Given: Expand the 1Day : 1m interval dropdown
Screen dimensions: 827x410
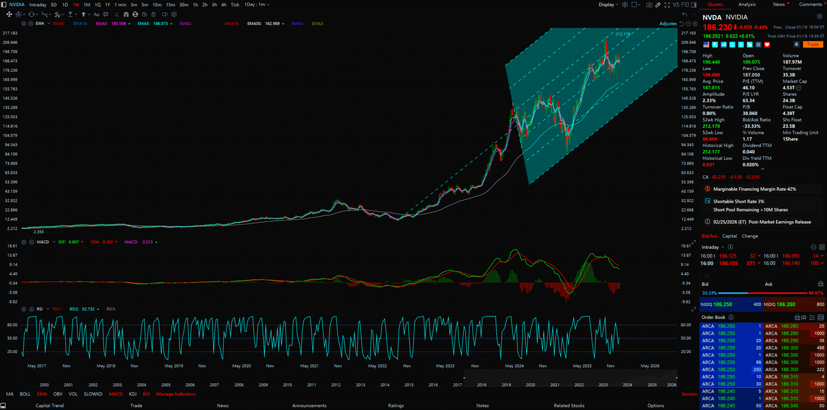Looking at the screenshot, I should pyautogui.click(x=257, y=5).
